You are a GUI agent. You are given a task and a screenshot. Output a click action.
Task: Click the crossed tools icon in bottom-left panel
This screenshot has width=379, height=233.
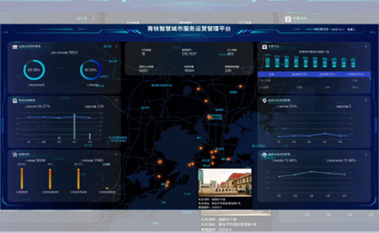pyautogui.click(x=13, y=154)
